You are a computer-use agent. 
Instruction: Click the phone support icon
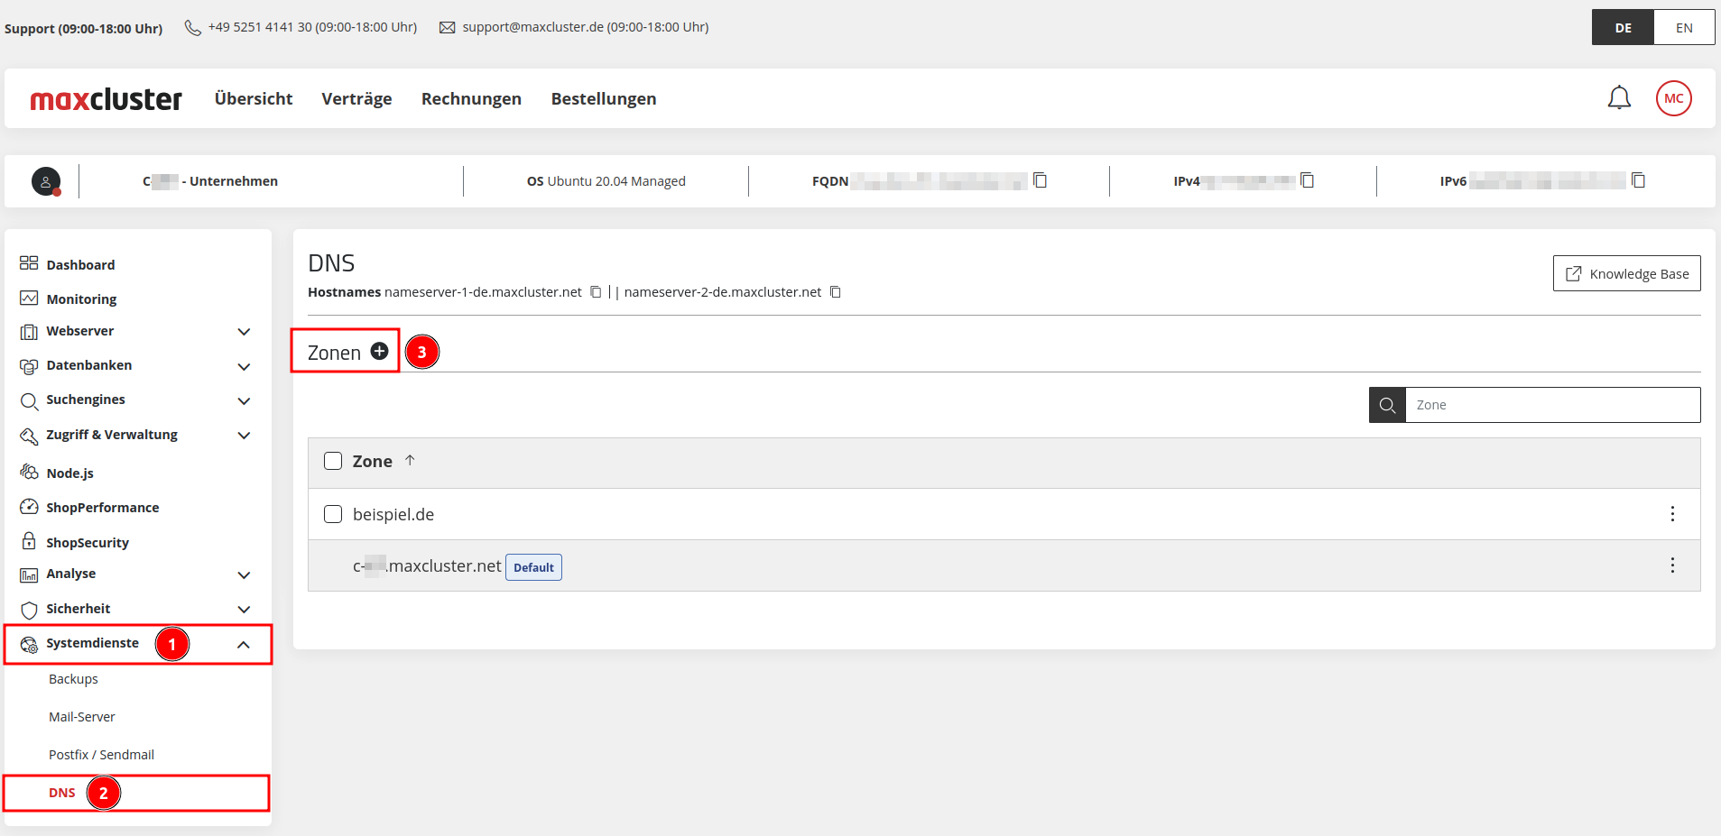(192, 28)
